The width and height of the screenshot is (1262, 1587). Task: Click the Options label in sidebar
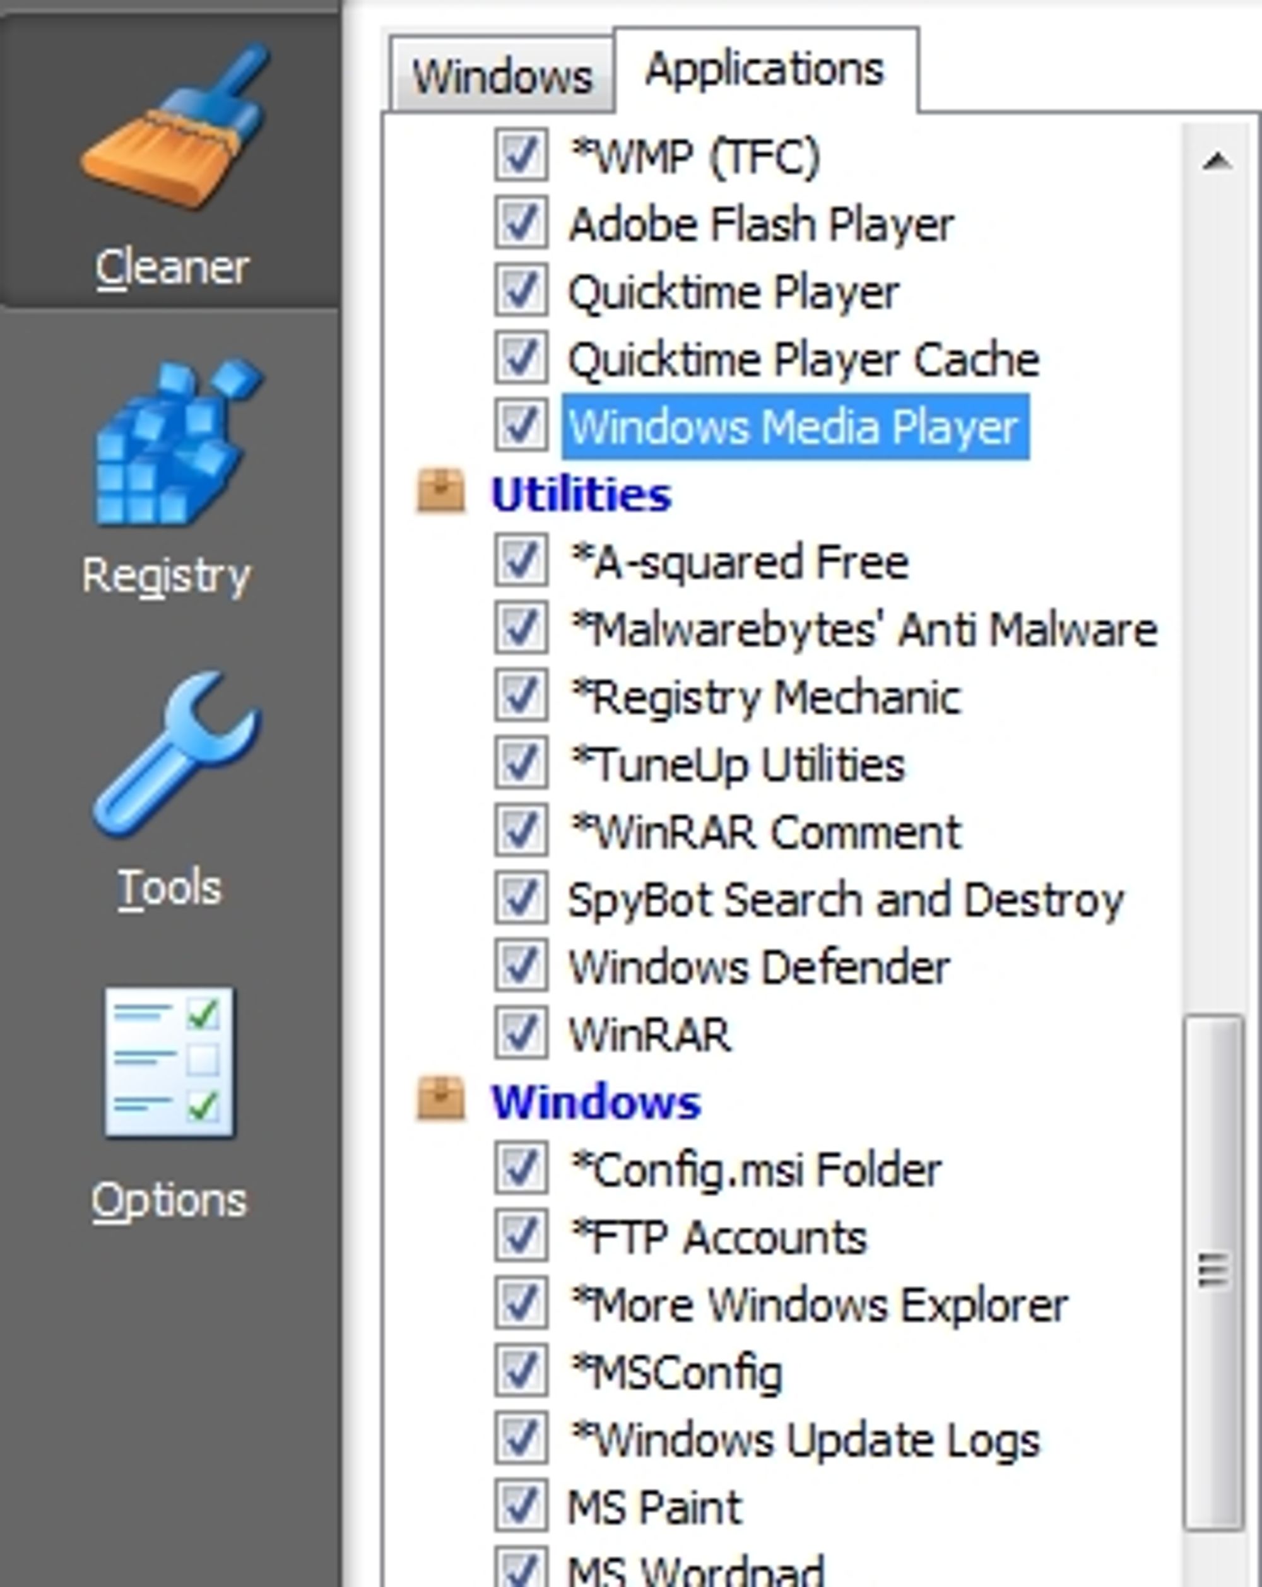point(169,1202)
